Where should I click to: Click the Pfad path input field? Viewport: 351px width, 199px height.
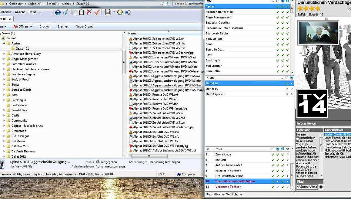click(x=307, y=187)
